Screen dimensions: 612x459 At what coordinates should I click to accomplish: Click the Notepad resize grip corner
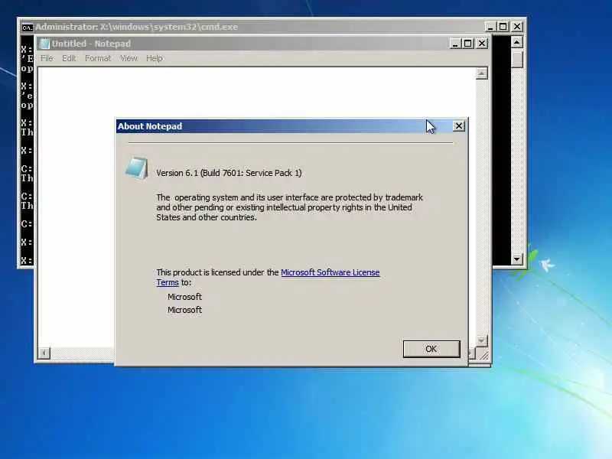[483, 355]
